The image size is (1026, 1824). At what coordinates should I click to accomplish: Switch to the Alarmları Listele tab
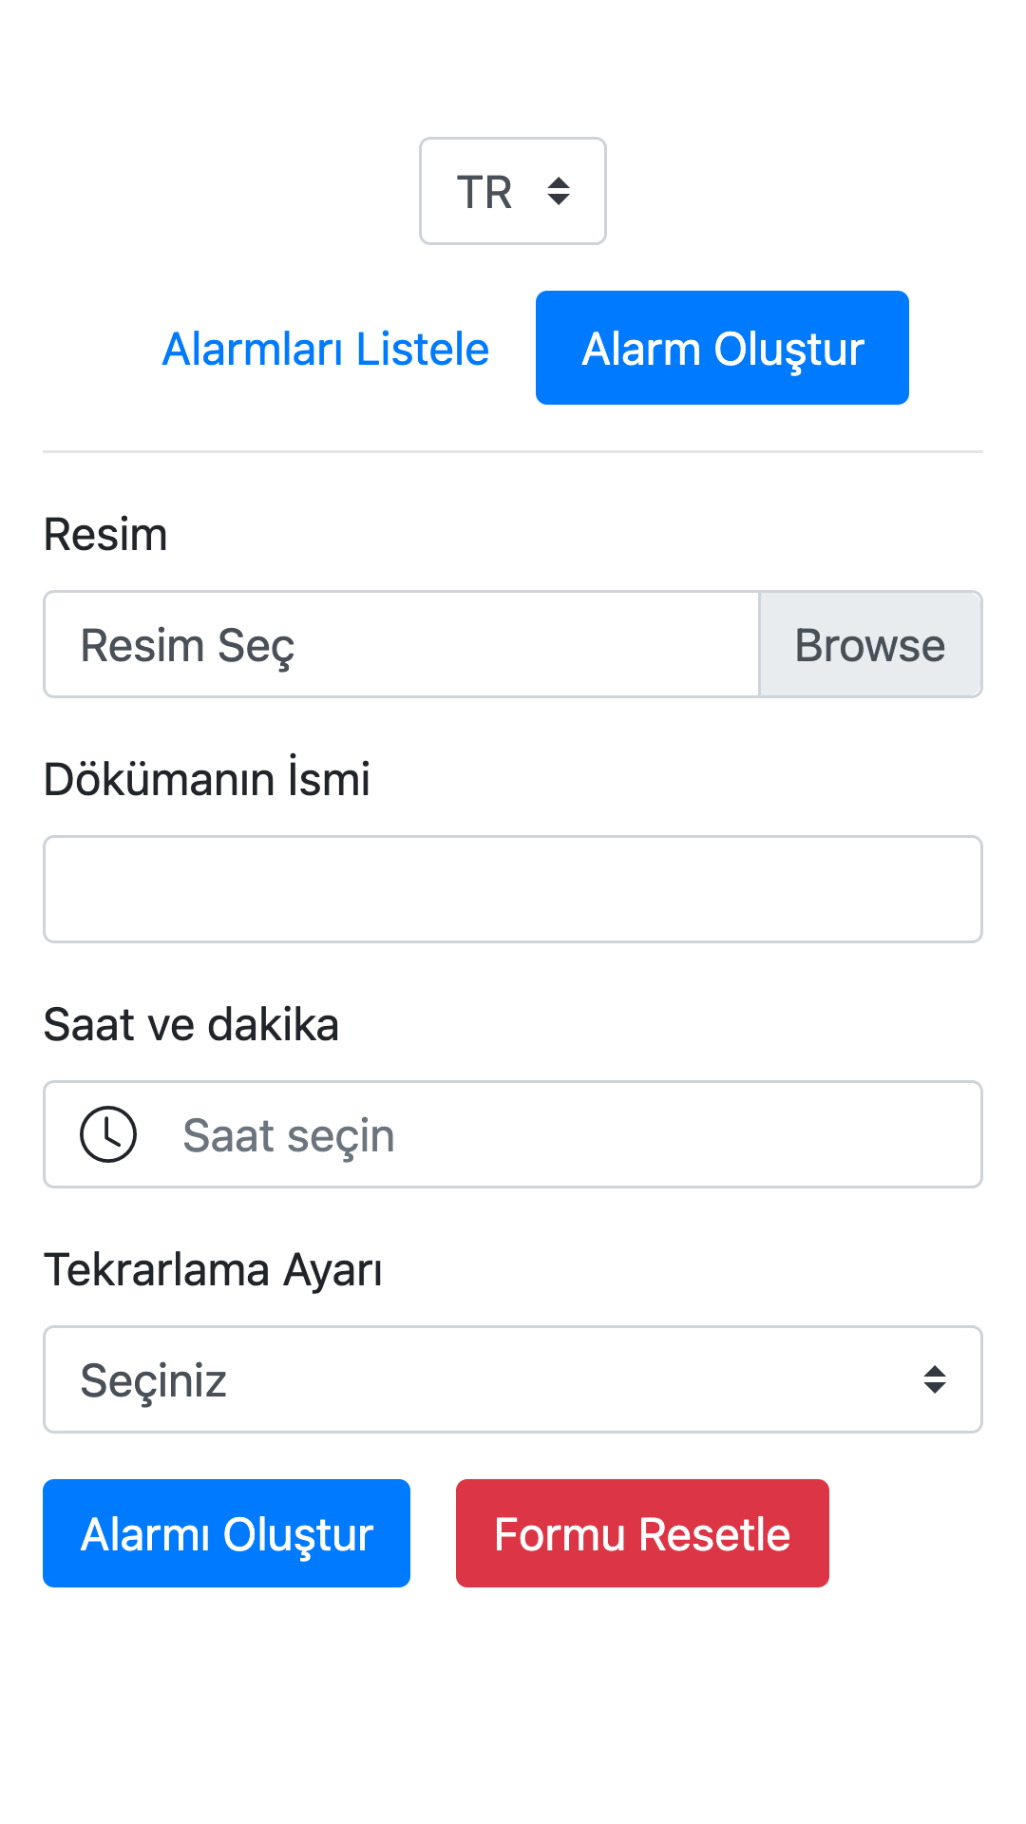pyautogui.click(x=326, y=349)
